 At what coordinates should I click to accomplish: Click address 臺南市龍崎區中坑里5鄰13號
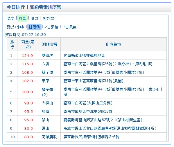pyautogui.click(x=88, y=111)
